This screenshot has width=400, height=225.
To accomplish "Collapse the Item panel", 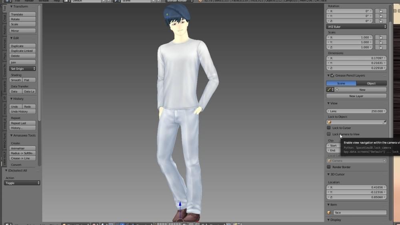I will point(328,205).
